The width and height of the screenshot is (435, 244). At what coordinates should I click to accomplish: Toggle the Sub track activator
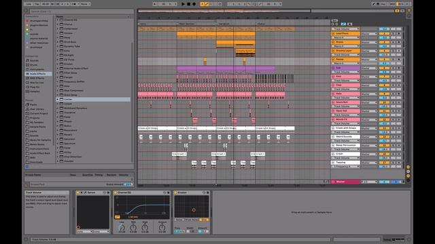point(384,68)
